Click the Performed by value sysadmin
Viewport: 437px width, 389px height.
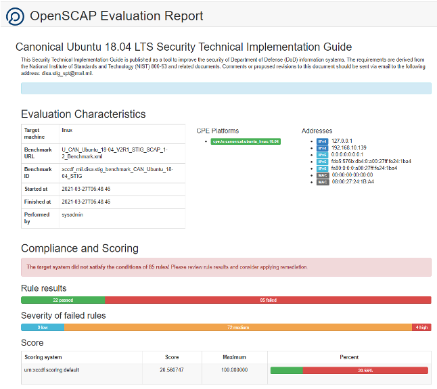click(72, 214)
